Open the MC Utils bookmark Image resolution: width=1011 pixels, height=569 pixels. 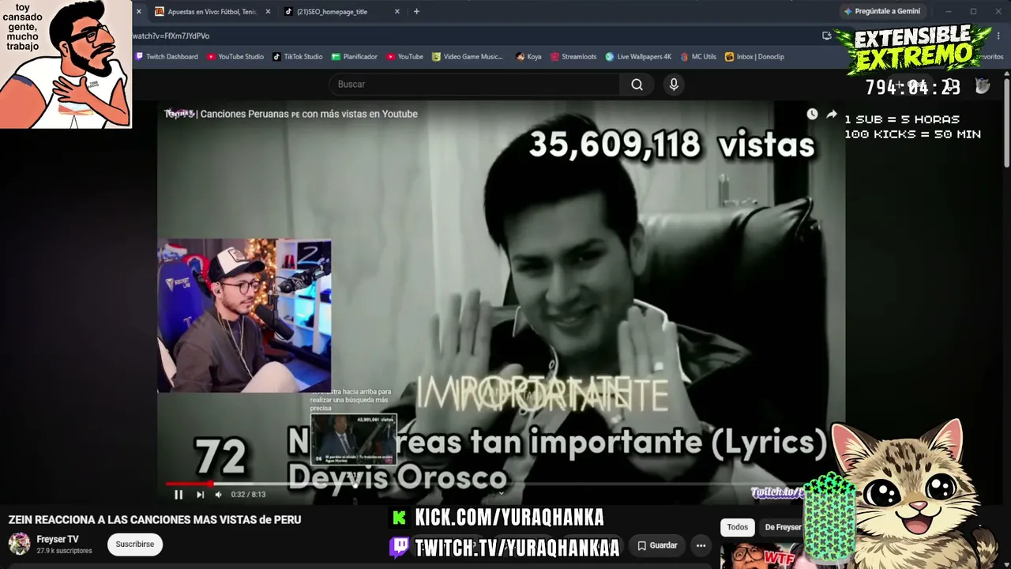point(698,57)
